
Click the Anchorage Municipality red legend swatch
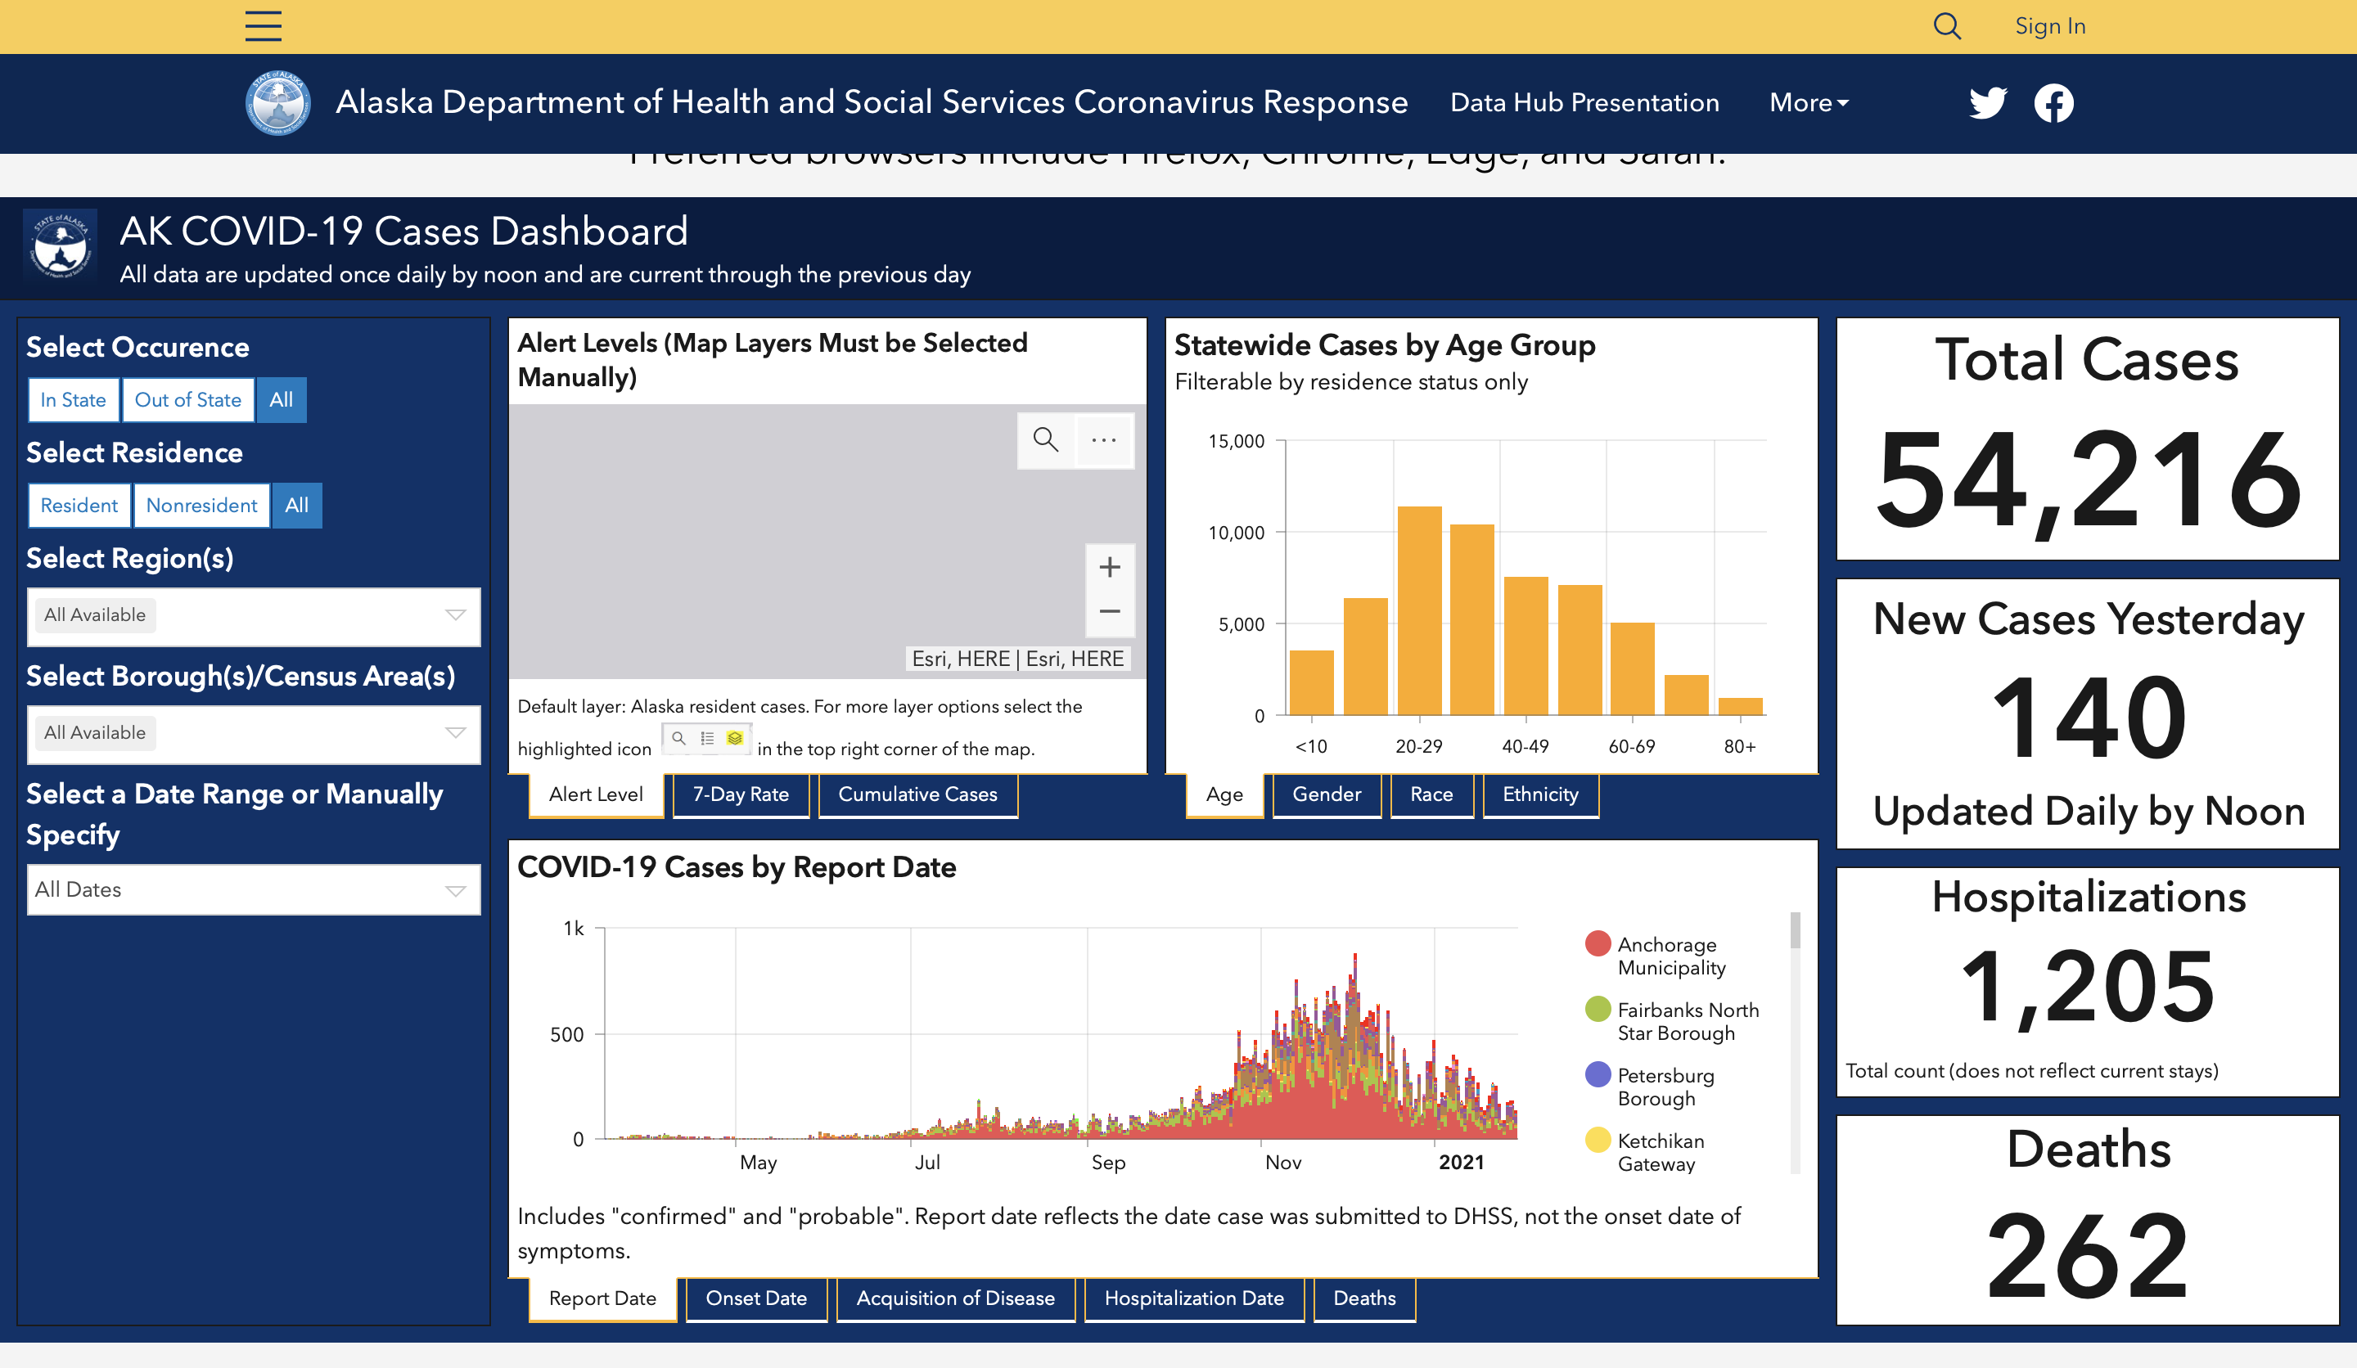[x=1598, y=943]
